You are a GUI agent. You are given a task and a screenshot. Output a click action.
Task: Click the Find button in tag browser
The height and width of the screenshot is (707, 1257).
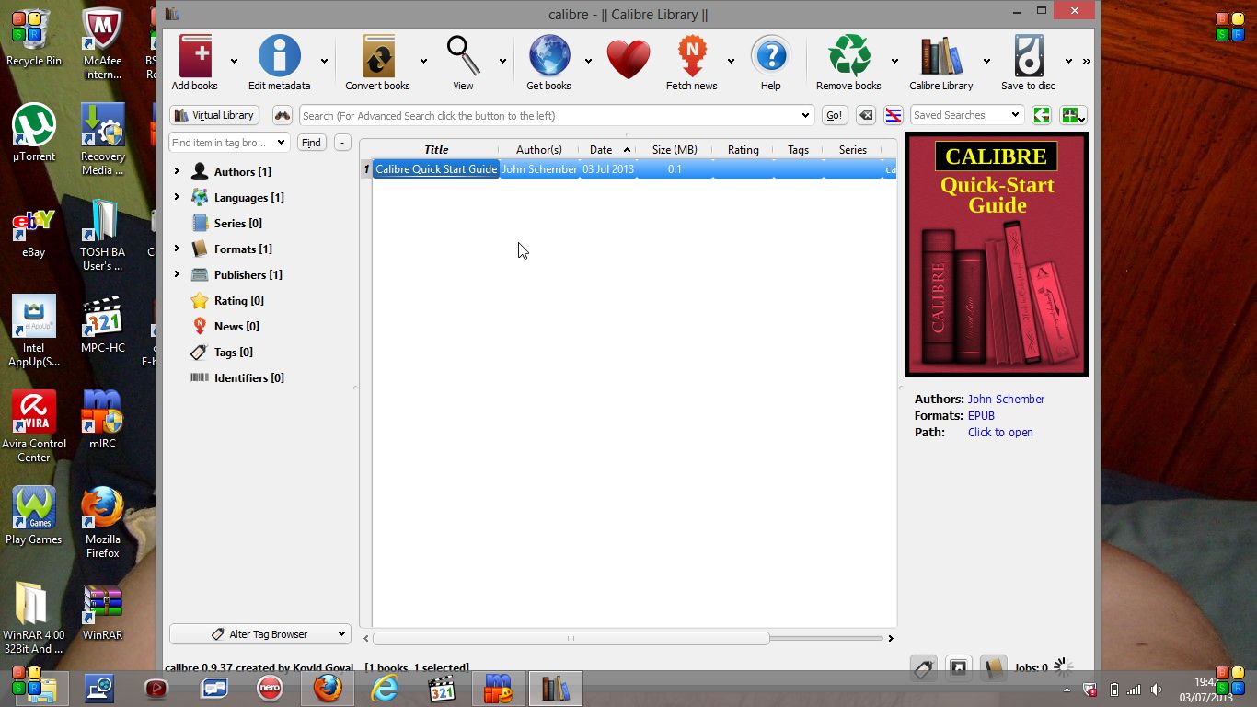pyautogui.click(x=312, y=143)
